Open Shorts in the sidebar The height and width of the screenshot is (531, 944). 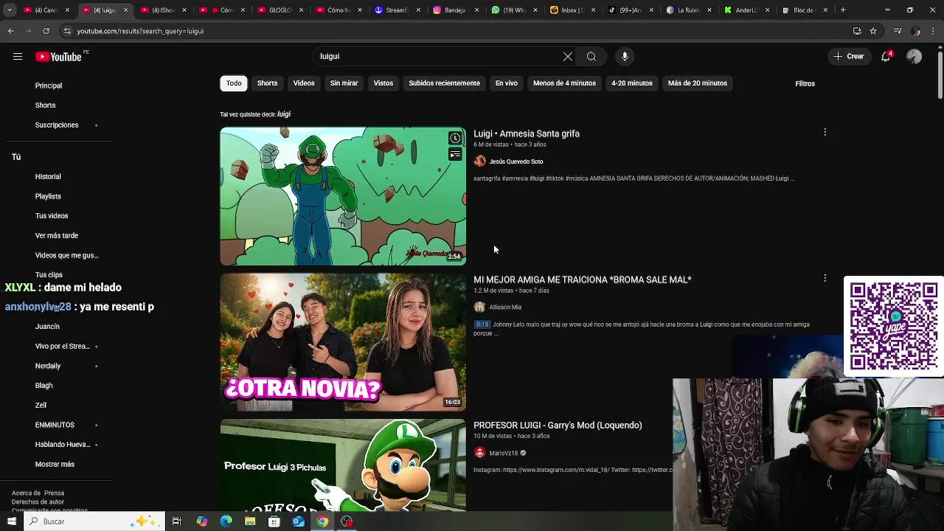(45, 105)
